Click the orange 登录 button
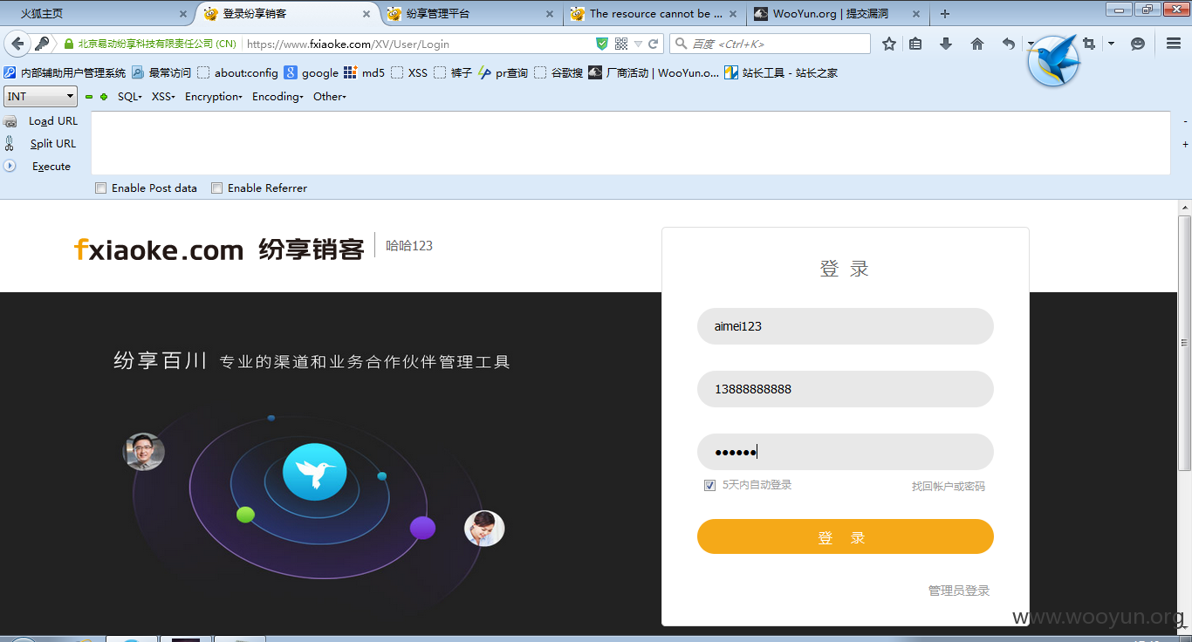1192x642 pixels. (x=845, y=536)
